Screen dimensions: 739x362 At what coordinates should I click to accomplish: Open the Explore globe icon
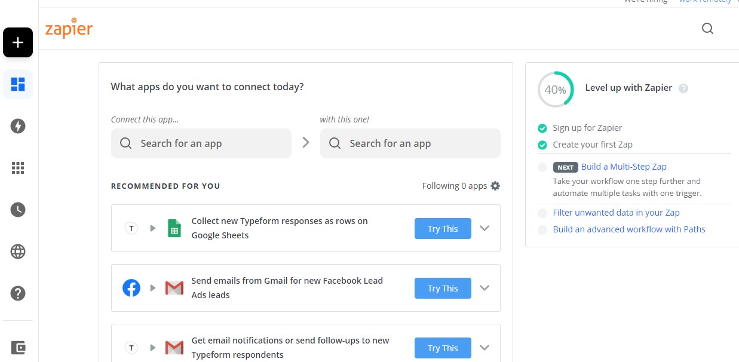click(18, 251)
